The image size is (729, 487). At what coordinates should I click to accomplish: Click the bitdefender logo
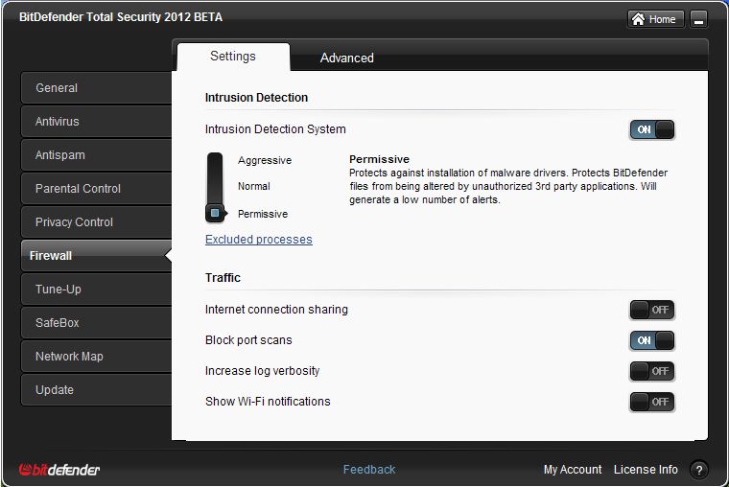59,470
